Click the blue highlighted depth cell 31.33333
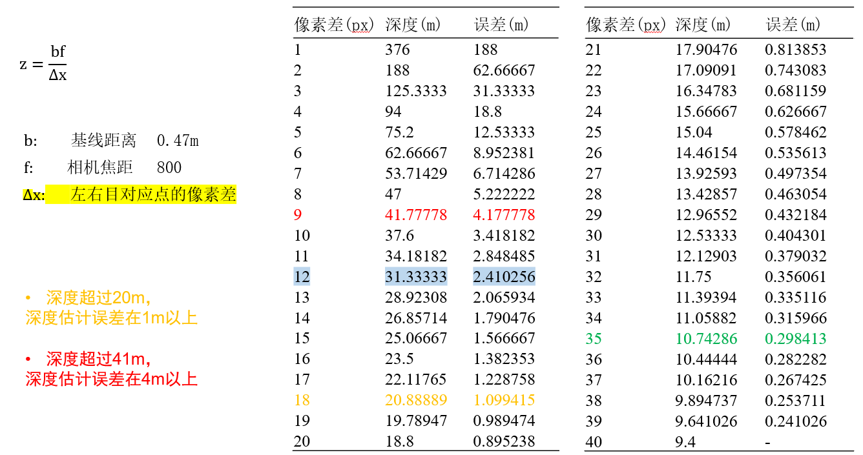The image size is (863, 455). point(416,277)
